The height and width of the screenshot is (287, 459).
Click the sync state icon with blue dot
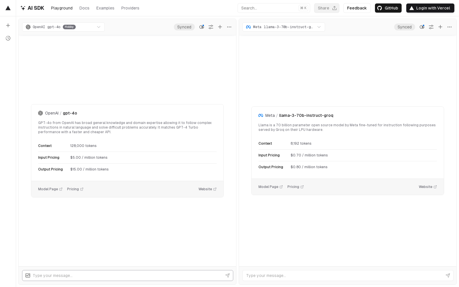(x=202, y=27)
